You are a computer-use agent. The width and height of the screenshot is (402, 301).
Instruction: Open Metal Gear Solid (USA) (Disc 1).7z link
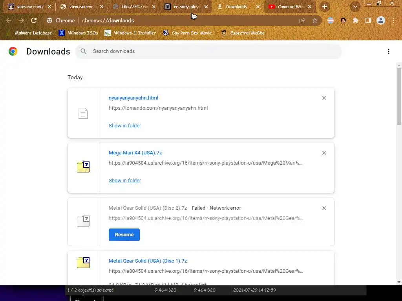point(148,261)
